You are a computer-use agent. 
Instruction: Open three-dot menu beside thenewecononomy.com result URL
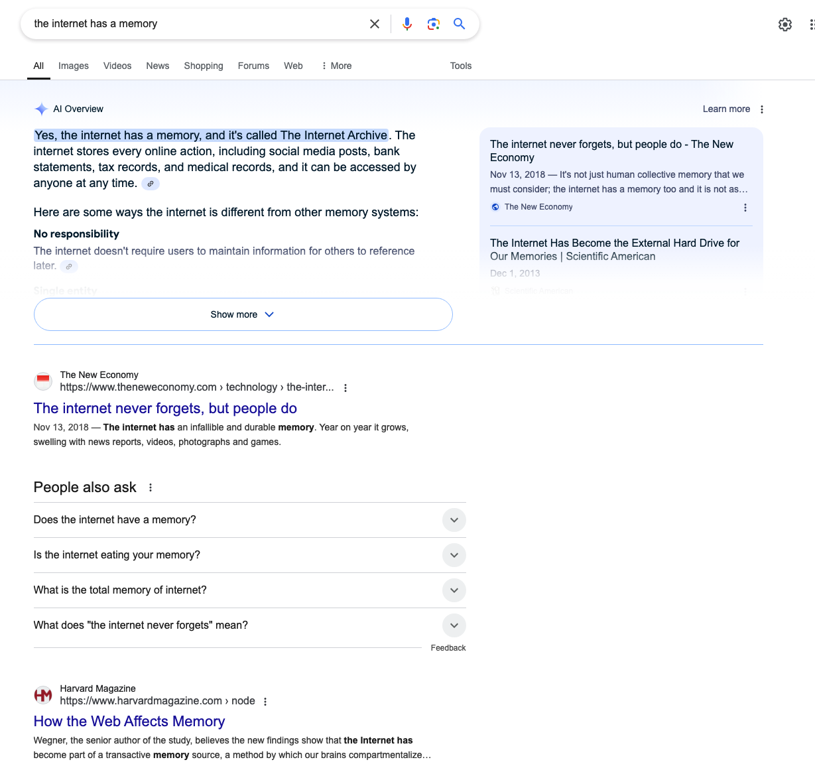345,388
